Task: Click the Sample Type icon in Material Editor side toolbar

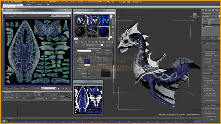Action: pyautogui.click(x=113, y=16)
